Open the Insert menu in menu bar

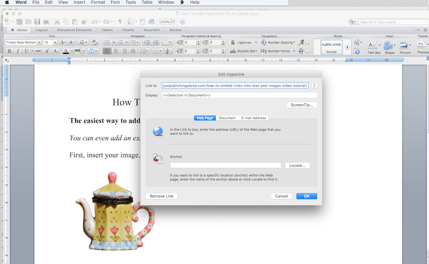coord(78,3)
